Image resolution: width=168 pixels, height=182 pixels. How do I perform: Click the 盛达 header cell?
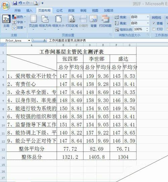(x=123, y=59)
